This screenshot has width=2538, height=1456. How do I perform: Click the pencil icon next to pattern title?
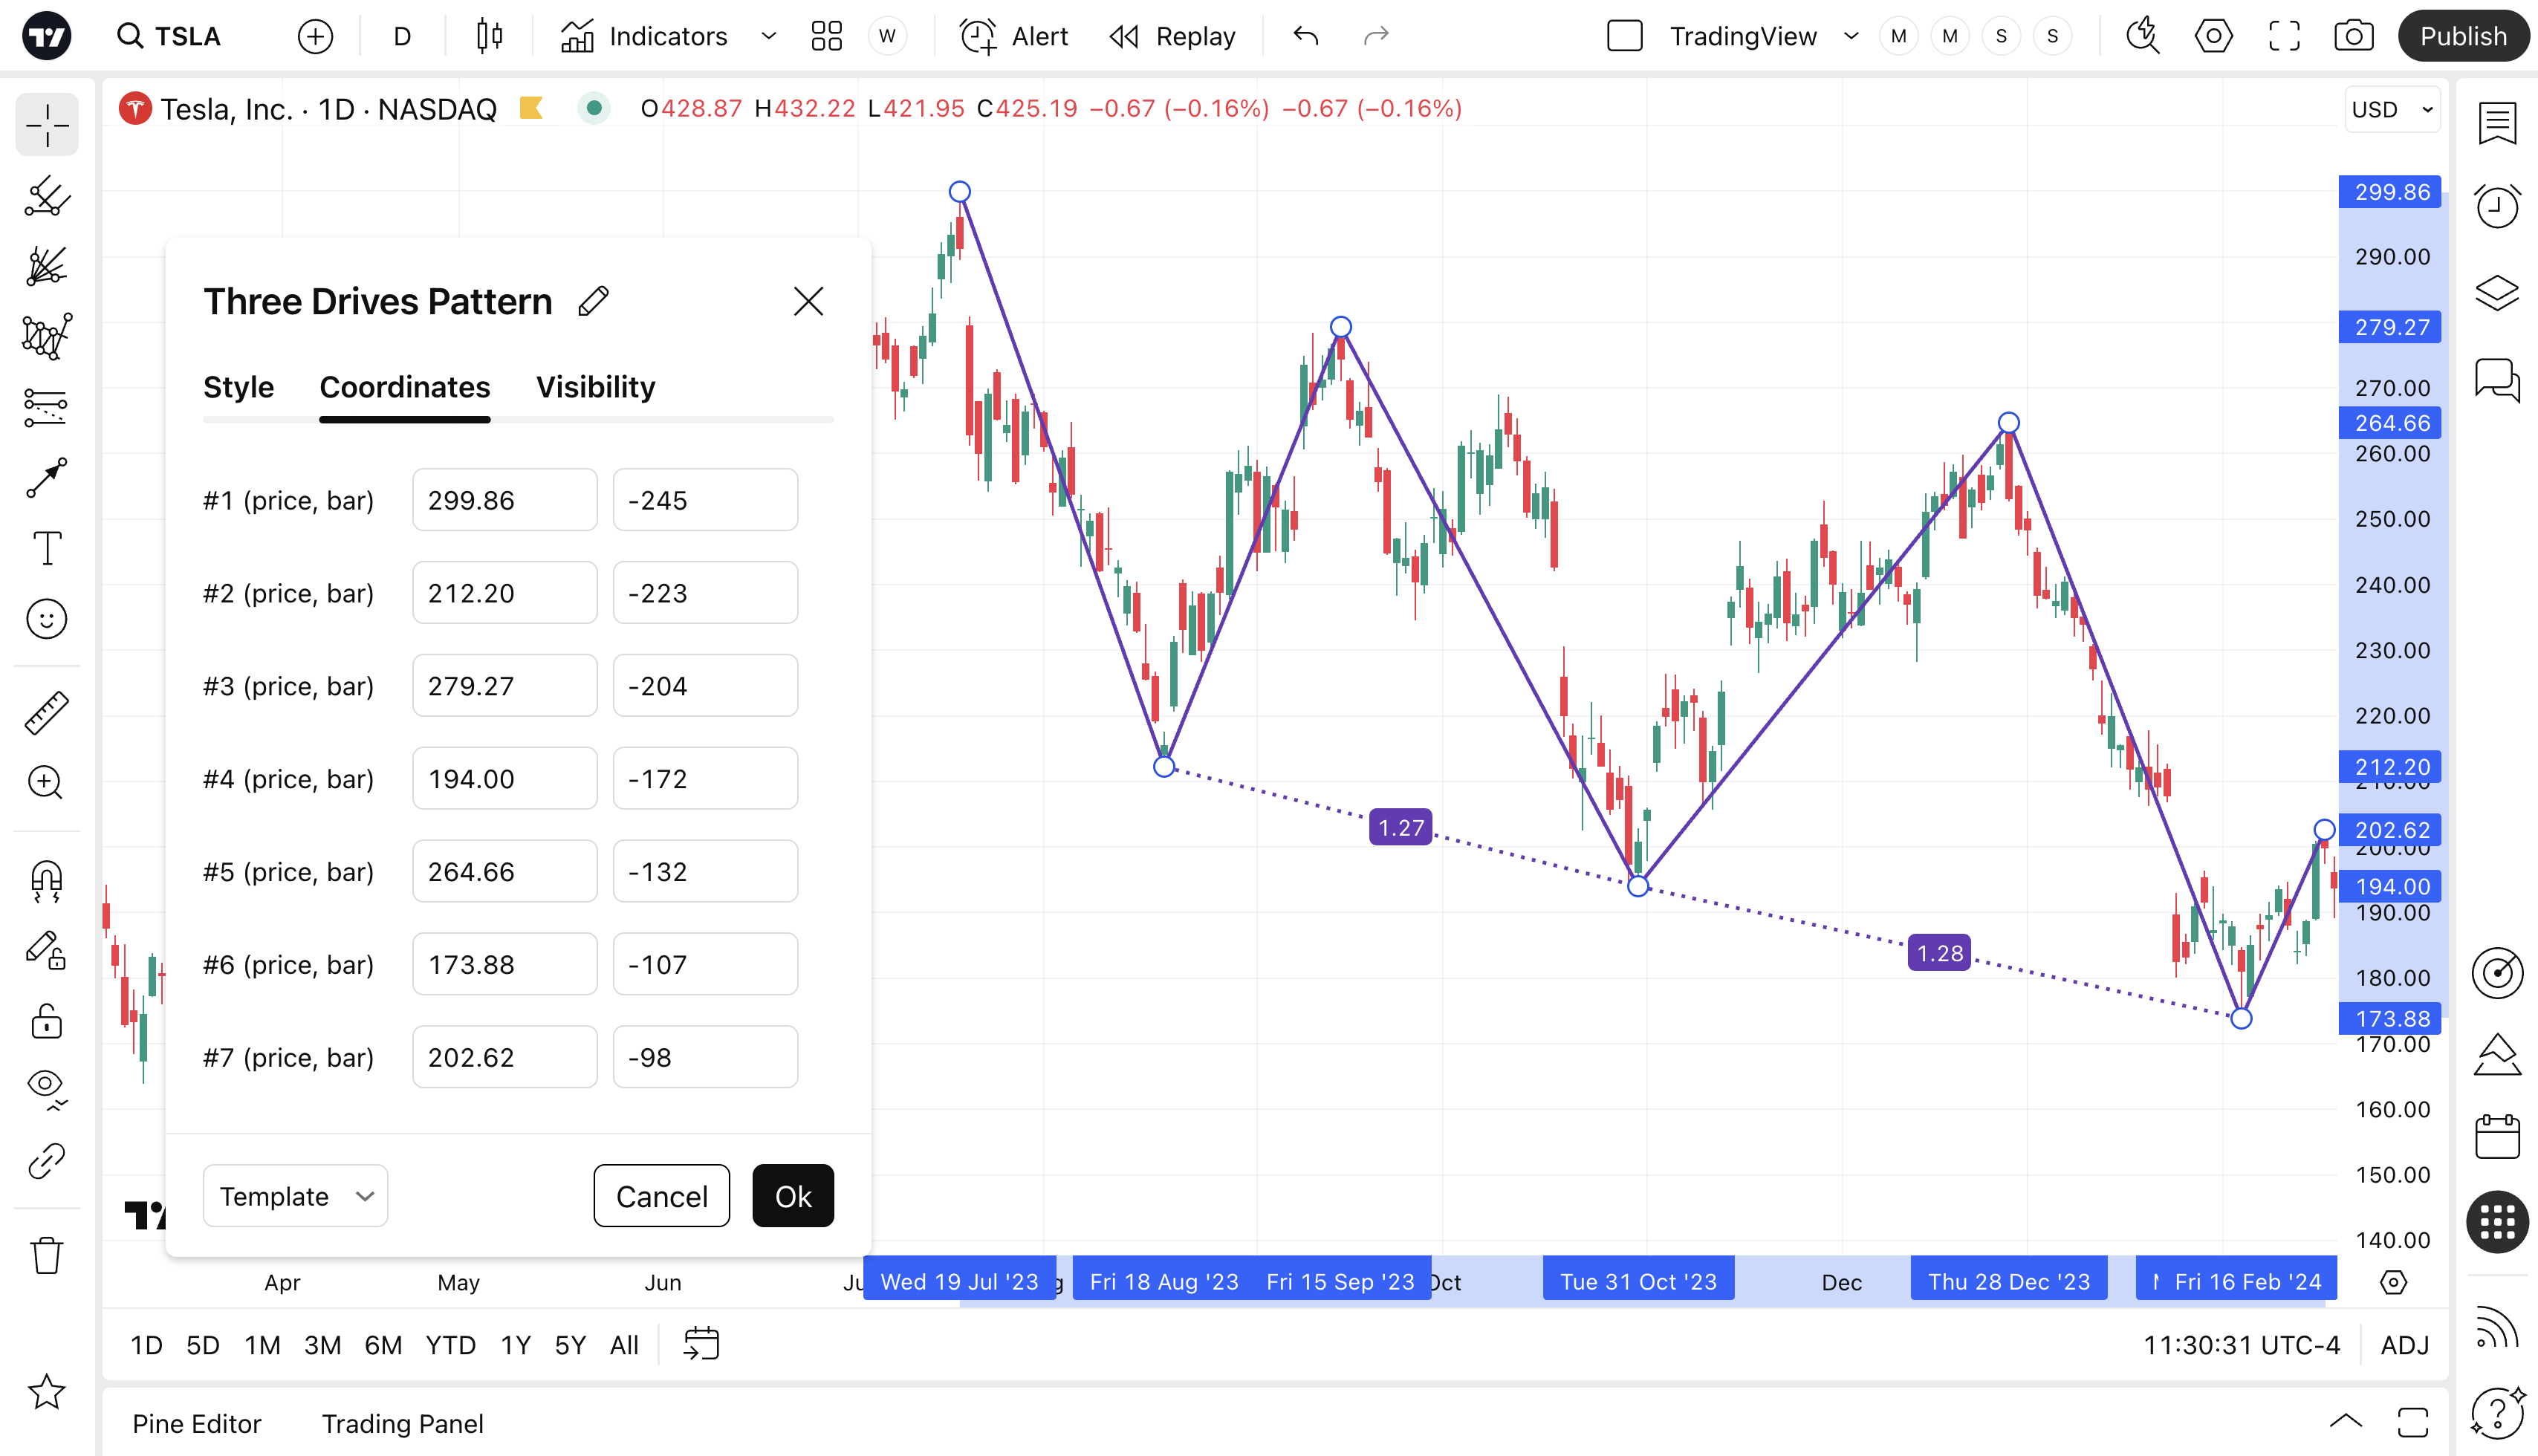[x=593, y=301]
